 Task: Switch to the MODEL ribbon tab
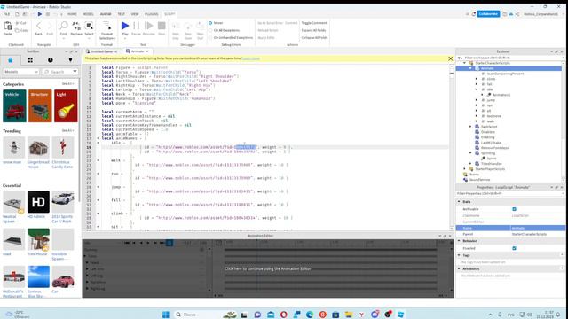click(x=88, y=14)
